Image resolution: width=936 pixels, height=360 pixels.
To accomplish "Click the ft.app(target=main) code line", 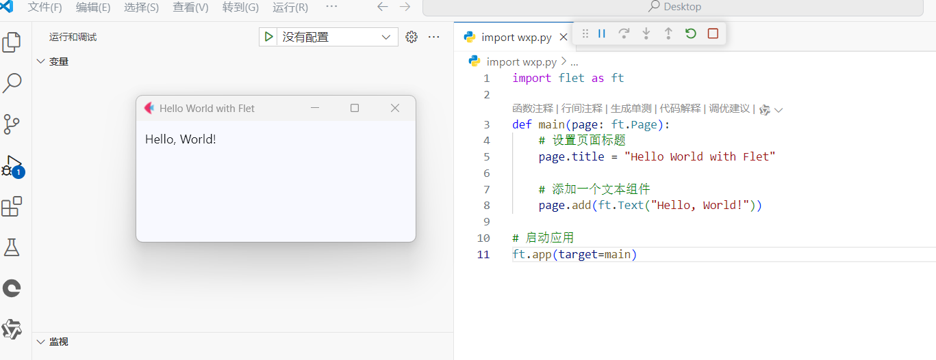I will tap(574, 255).
